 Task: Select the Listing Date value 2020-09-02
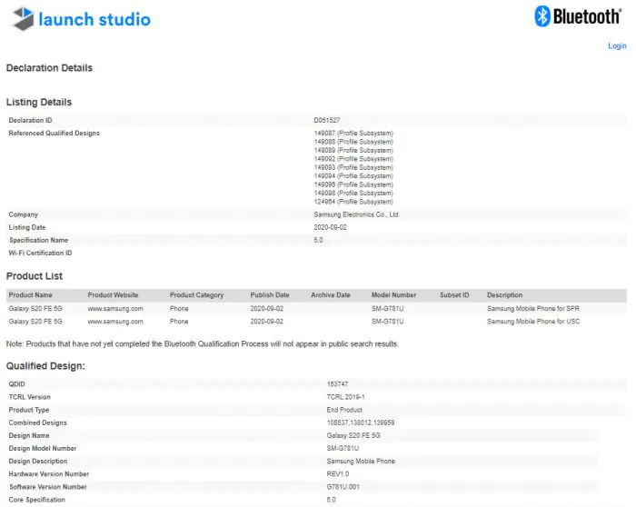(330, 227)
